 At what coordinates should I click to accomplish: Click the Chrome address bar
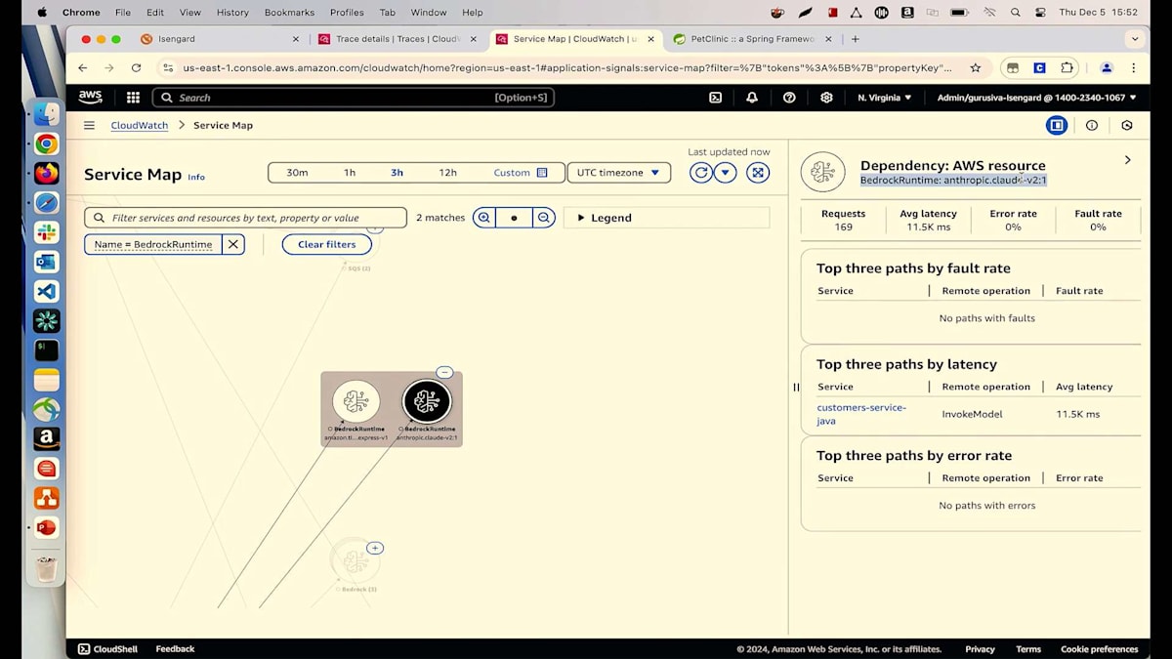(566, 67)
